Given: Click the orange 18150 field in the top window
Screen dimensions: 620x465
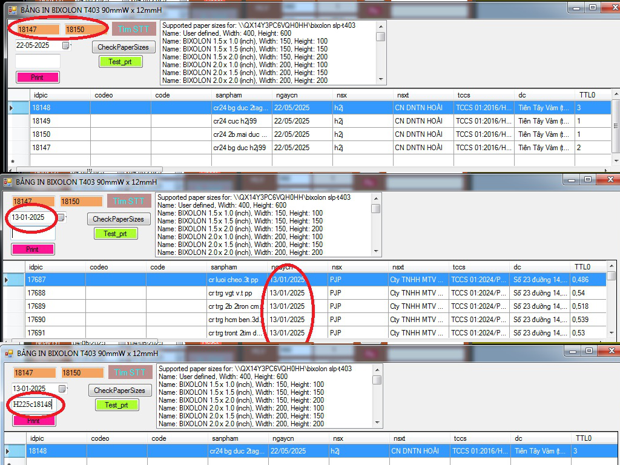Looking at the screenshot, I should point(84,29).
